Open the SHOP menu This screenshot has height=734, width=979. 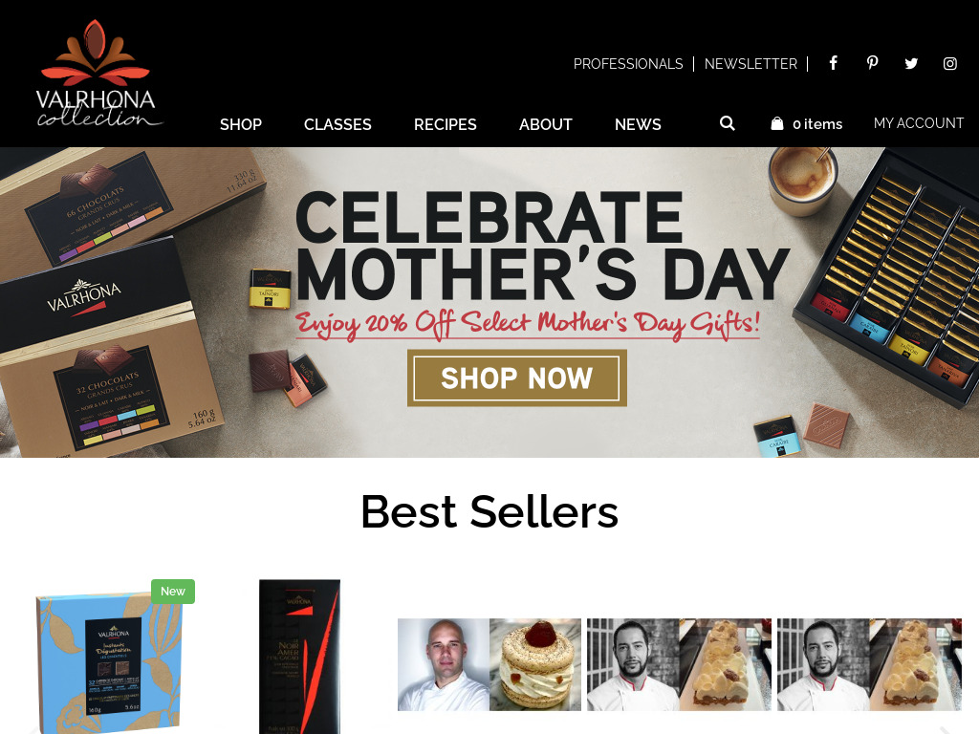pyautogui.click(x=240, y=124)
